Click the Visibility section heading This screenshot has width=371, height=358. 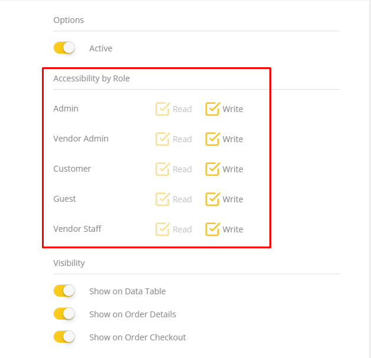click(x=69, y=263)
